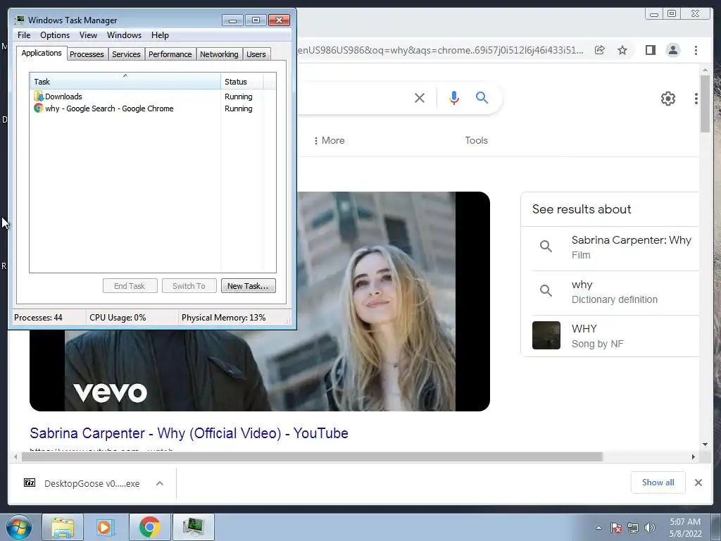Click the End Task button
Viewport: 721px width, 541px height.
point(130,286)
